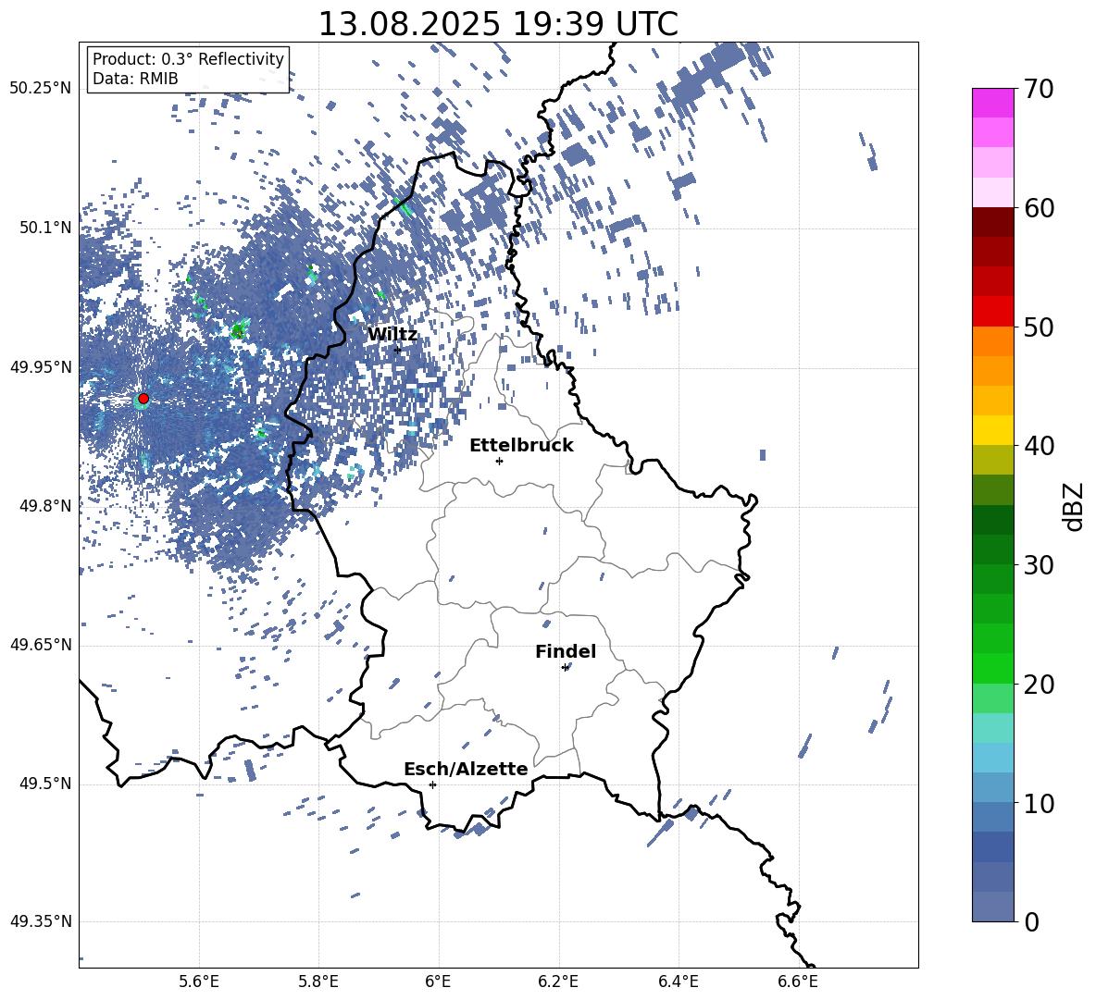
Task: Click the Esch/Alzette station cross marker
Action: (432, 784)
